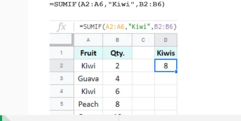Click the empty cell C3
The height and width of the screenshot is (121, 241).
tap(143, 79)
